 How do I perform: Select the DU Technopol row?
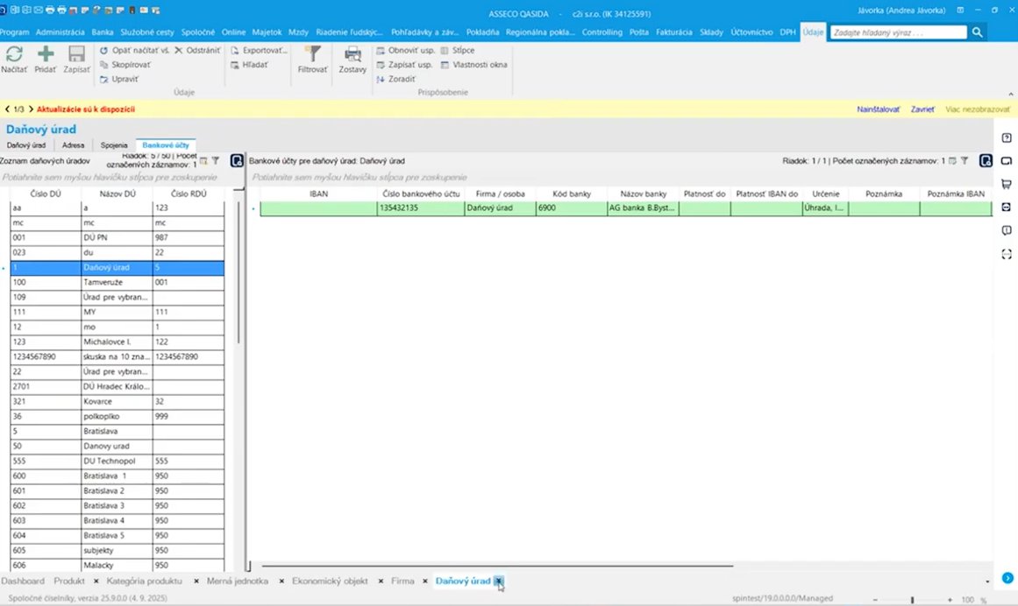tap(117, 461)
